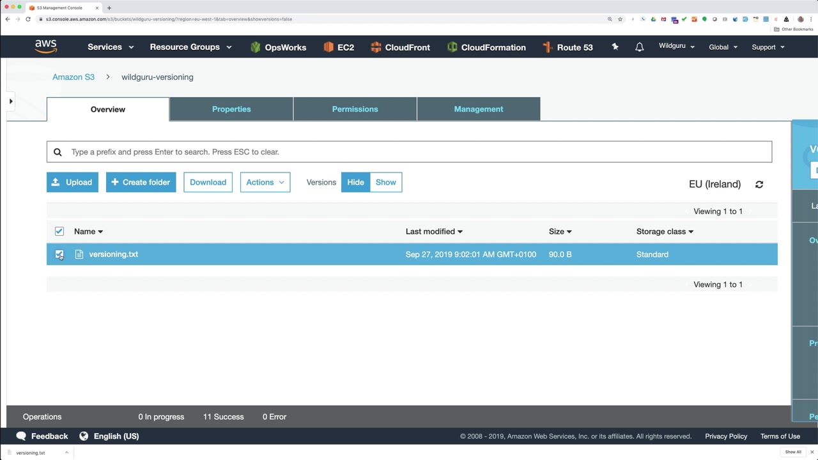Click the pin shortcuts icon

[x=615, y=47]
